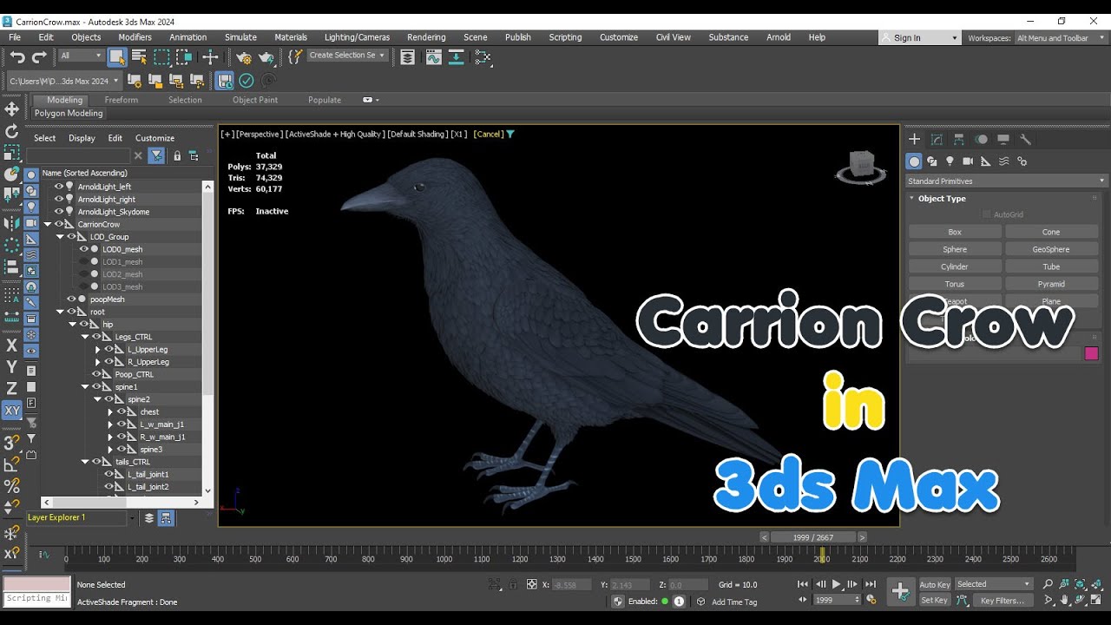This screenshot has width=1111, height=625.
Task: Toggle Set Key animation mode
Action: tap(935, 600)
